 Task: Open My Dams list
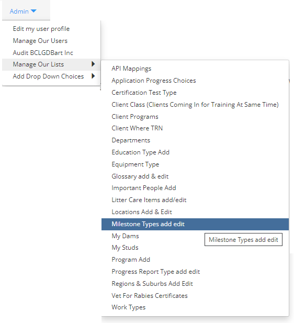pos(125,236)
